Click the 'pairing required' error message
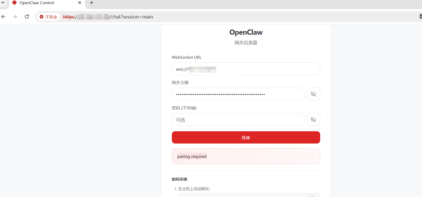 coord(192,157)
